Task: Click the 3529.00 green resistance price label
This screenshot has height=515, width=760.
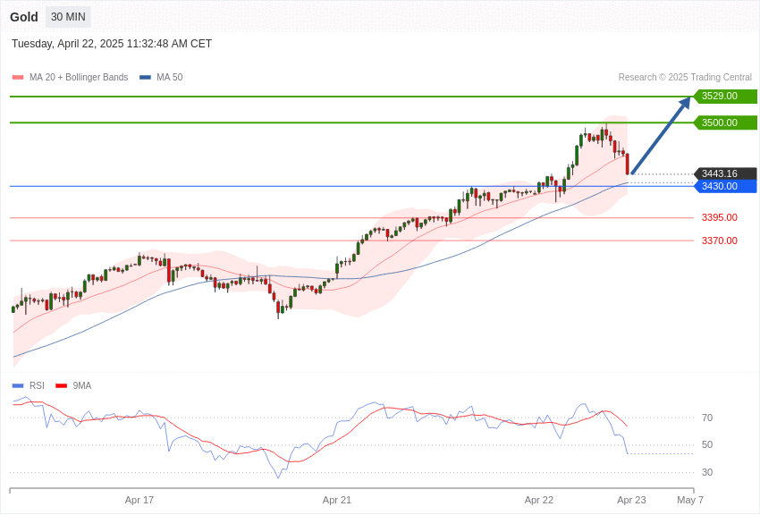Action: tap(726, 96)
